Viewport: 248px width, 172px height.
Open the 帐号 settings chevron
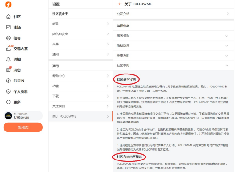point(108,24)
